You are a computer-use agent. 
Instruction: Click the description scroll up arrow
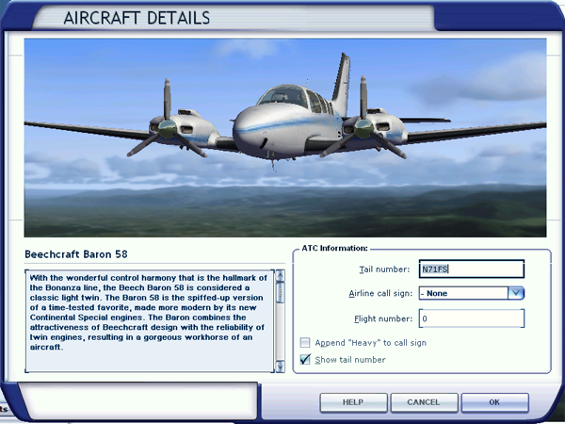[x=280, y=276]
